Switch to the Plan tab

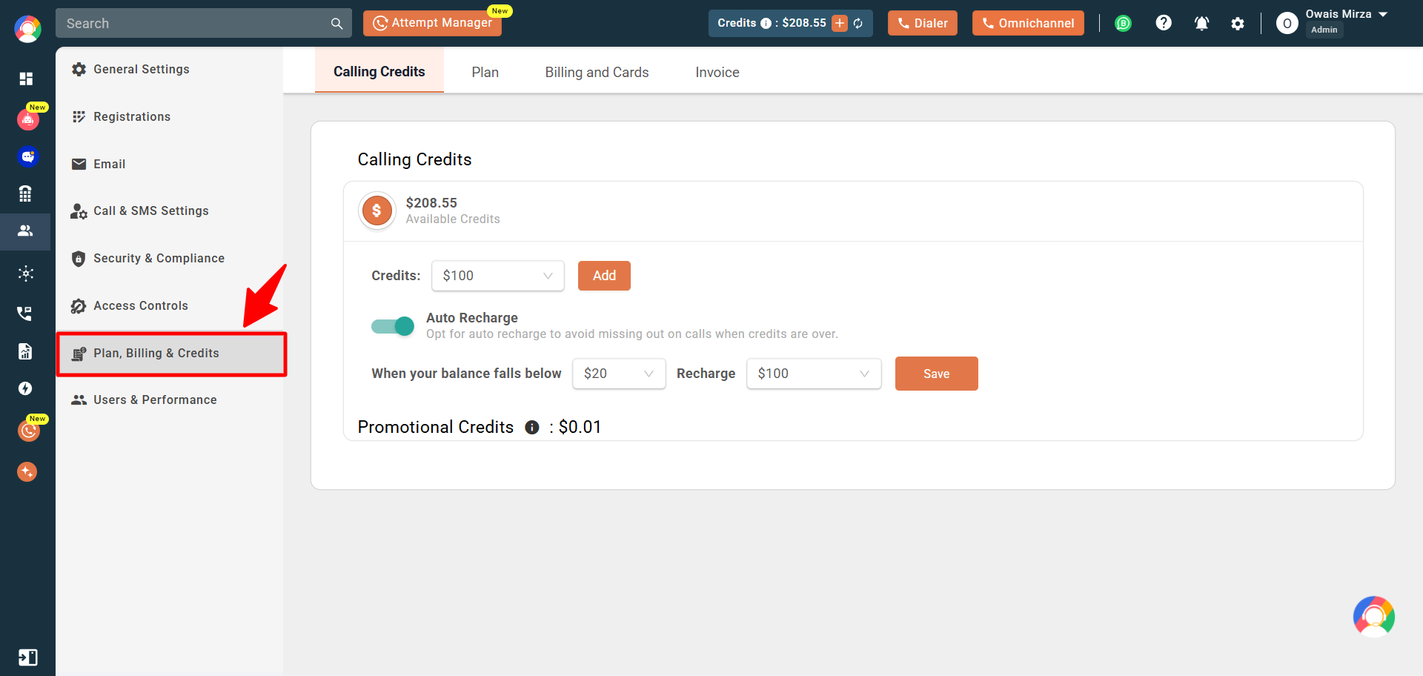click(x=485, y=72)
